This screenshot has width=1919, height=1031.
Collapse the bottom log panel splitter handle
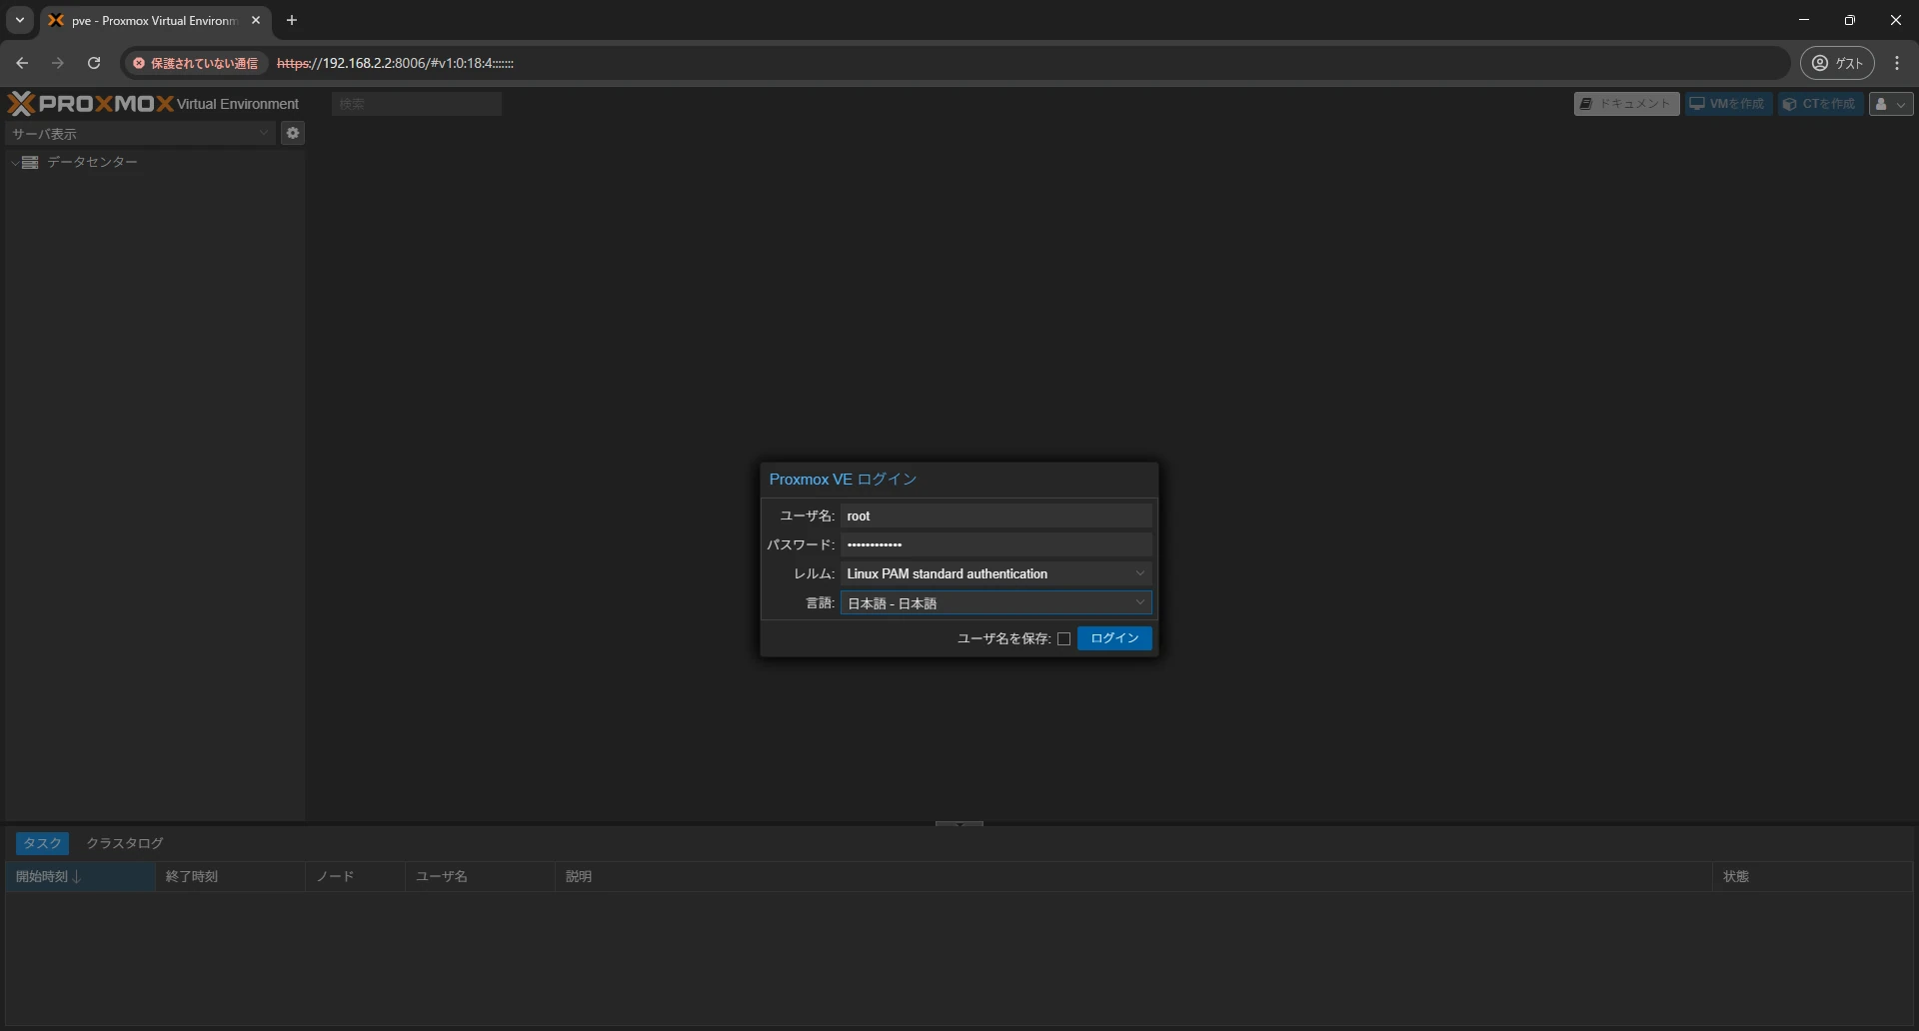coord(959,824)
